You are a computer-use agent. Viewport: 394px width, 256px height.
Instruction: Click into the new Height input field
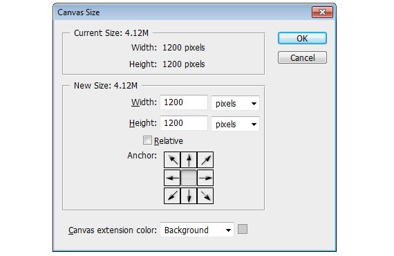pyautogui.click(x=184, y=123)
